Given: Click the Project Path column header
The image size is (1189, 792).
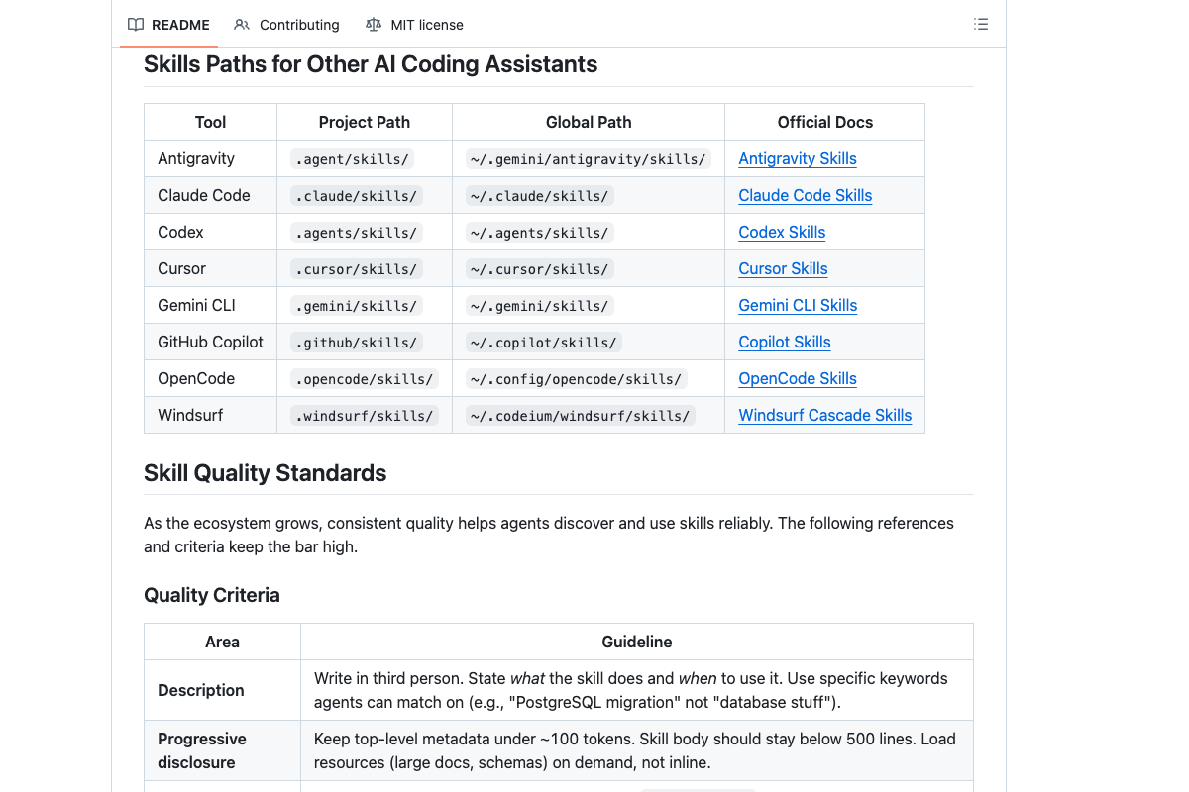Looking at the screenshot, I should coord(365,122).
